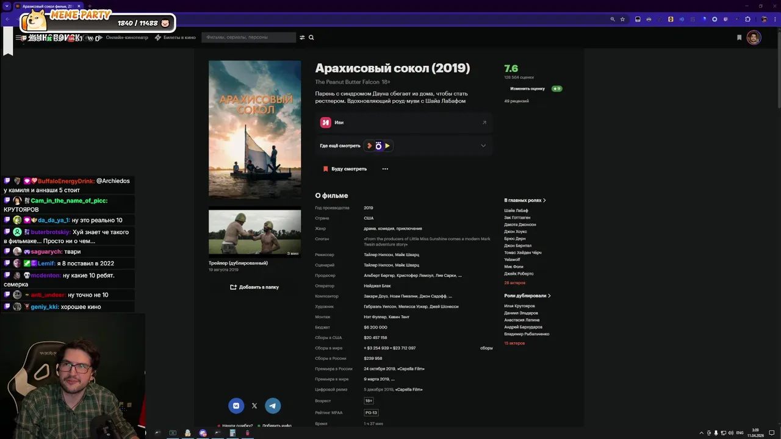Expand the Роли дублировали list
This screenshot has width=781, height=439.
(x=527, y=296)
